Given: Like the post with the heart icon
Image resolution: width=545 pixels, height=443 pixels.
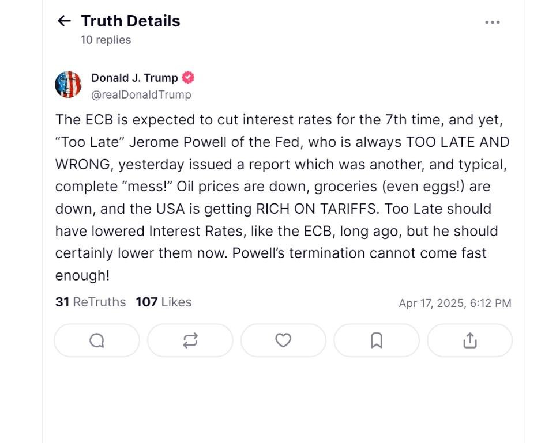Looking at the screenshot, I should pos(283,340).
